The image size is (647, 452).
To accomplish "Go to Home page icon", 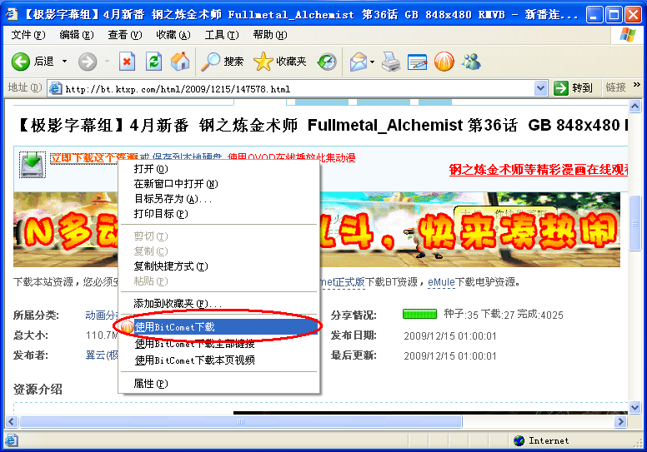I will pyautogui.click(x=180, y=62).
